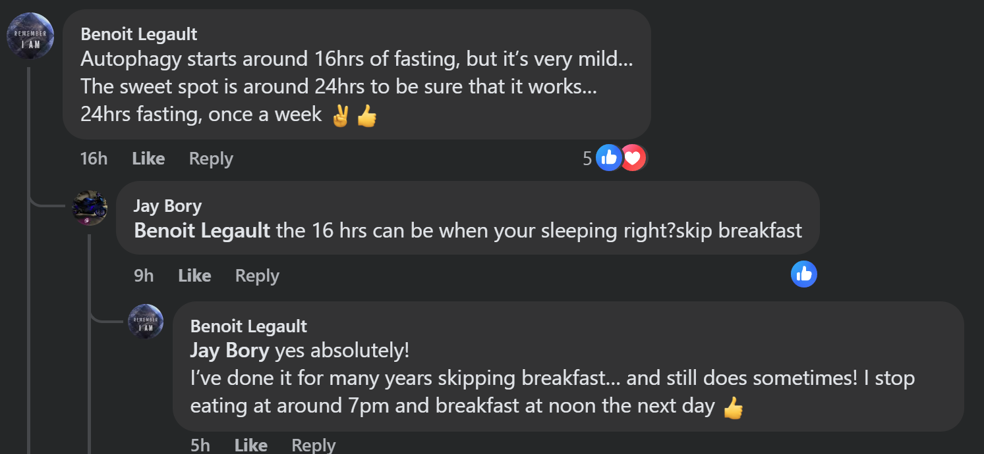Like Jay Bory's 9h comment
The image size is (984, 454).
(194, 276)
